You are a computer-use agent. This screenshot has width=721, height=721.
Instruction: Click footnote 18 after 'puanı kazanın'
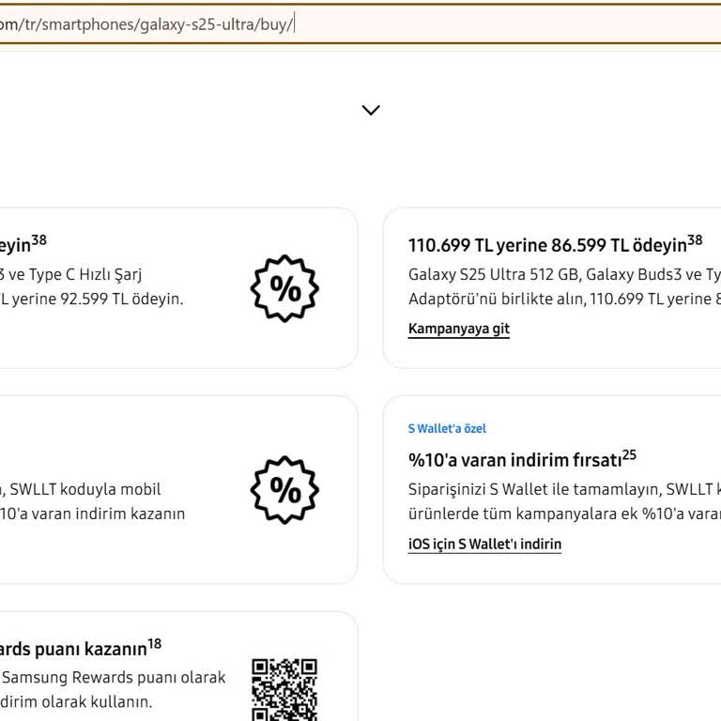155,644
